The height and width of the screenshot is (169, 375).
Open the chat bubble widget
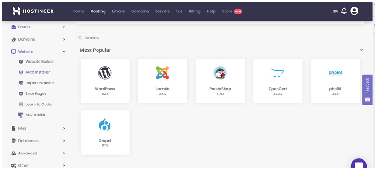pyautogui.click(x=359, y=164)
